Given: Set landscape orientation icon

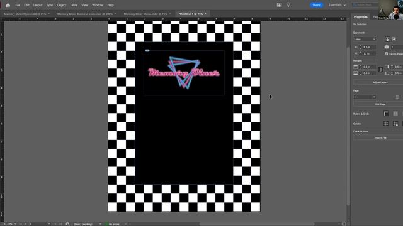Looking at the screenshot, I should coord(394,39).
